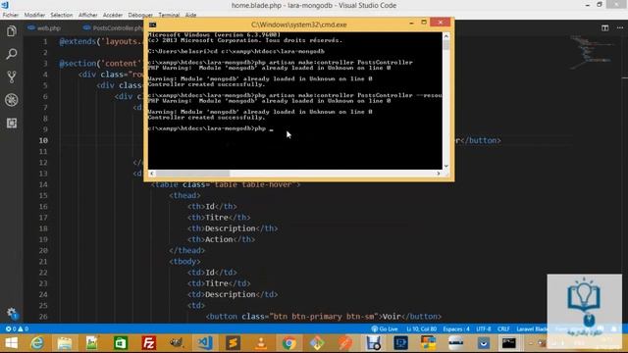This screenshot has height=353, width=628.
Task: Open the Extensions view in activity bar
Action: tap(11, 123)
